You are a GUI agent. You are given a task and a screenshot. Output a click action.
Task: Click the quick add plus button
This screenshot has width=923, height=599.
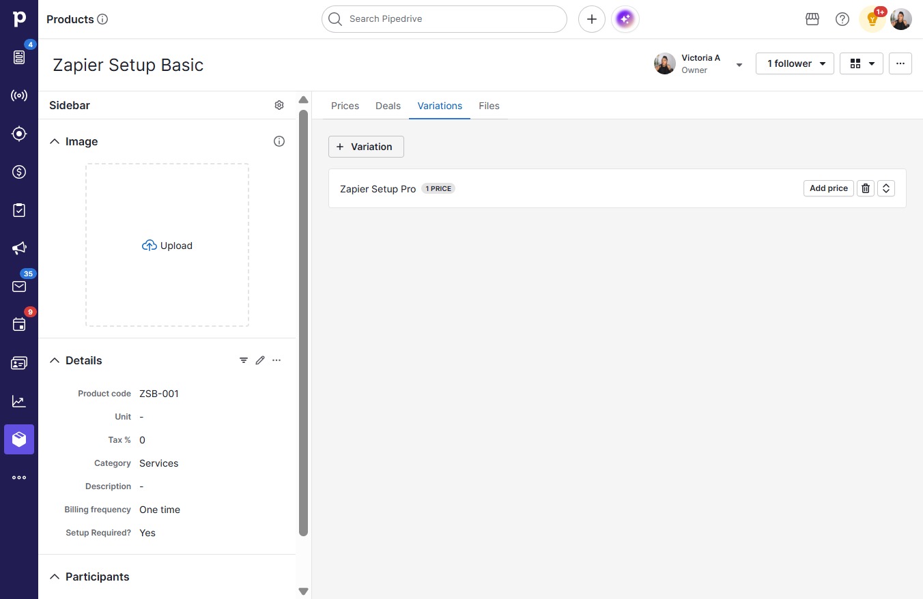(592, 19)
